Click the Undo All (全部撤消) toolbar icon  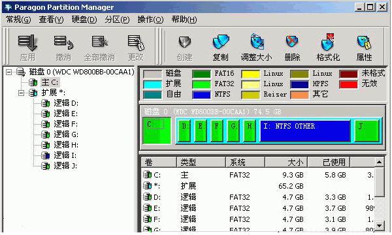[99, 42]
